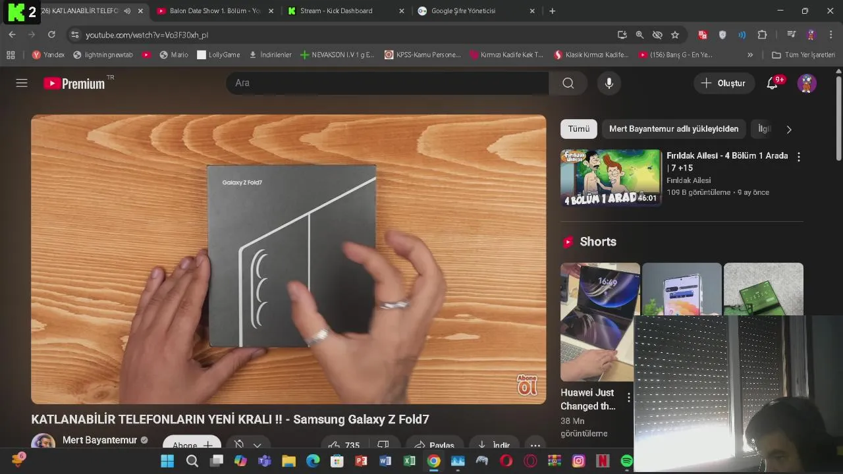Open the Mert Bayantemur channel name
The image size is (843, 474).
click(x=99, y=440)
